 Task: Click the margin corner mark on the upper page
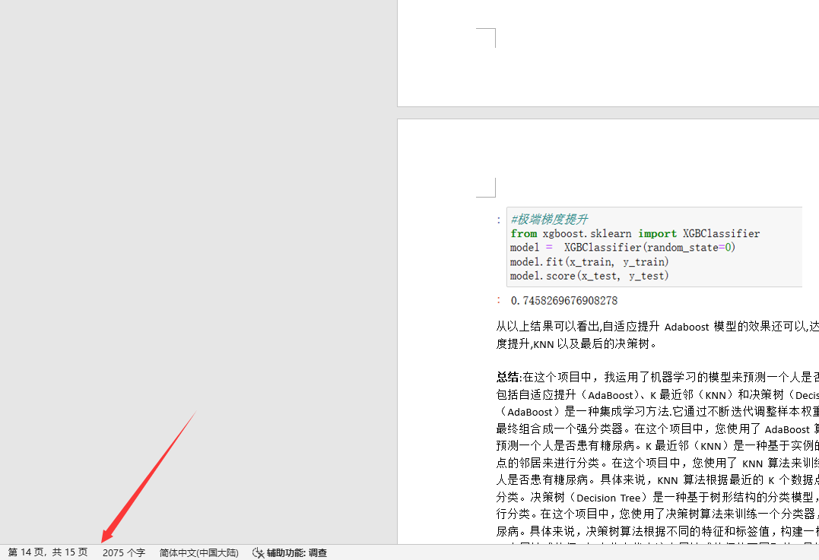tap(487, 37)
